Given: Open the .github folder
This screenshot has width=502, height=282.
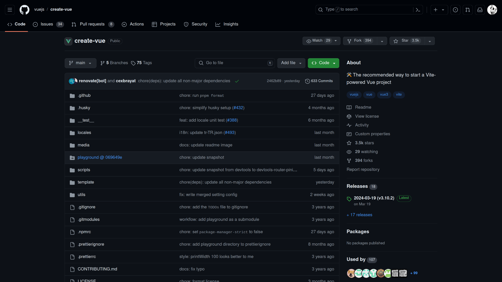Looking at the screenshot, I should click(x=84, y=95).
